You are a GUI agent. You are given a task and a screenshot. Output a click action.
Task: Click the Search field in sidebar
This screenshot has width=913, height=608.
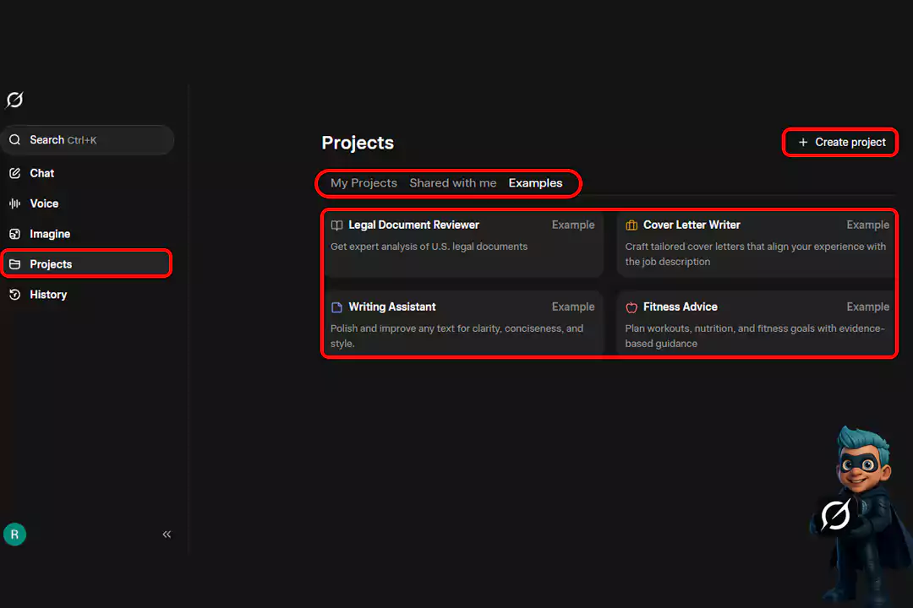click(87, 140)
